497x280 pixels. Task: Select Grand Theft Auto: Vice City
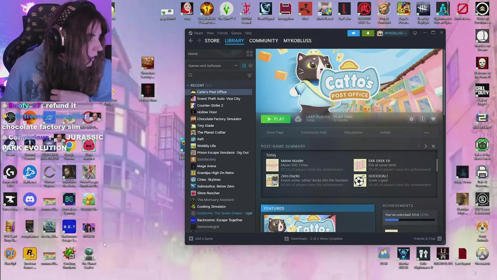pos(219,99)
